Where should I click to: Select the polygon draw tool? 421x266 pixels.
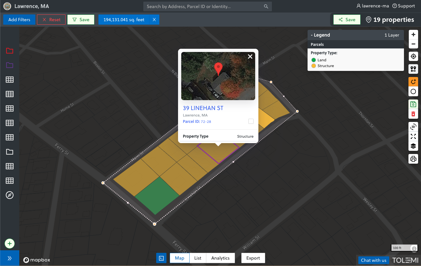[413, 82]
